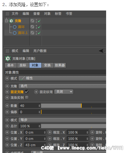Click the 位置 . X stepper arrows
This screenshot has width=131, height=153.
coord(45,132)
